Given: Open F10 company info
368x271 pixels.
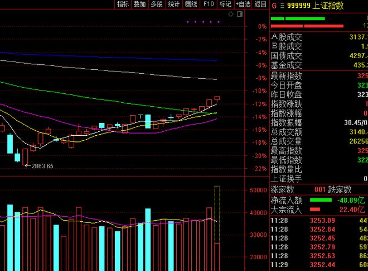Looking at the screenshot, I should 208,4.
